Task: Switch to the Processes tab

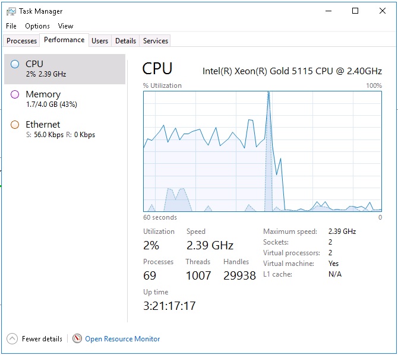Action: click(22, 41)
